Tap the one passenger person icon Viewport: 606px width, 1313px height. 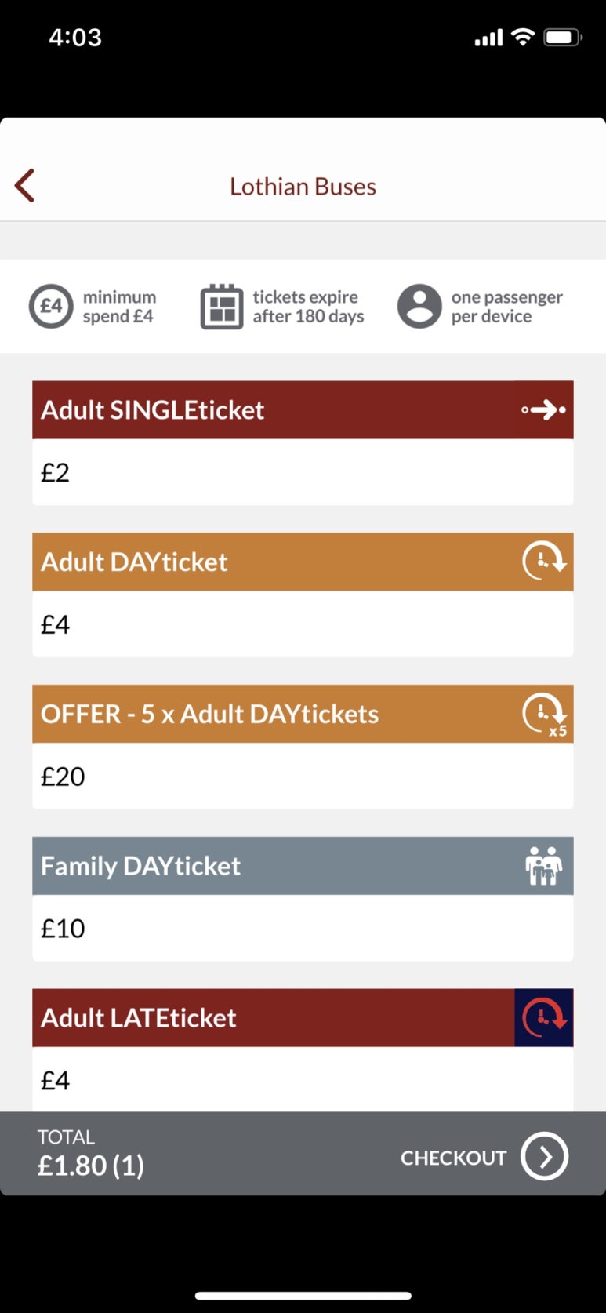419,306
